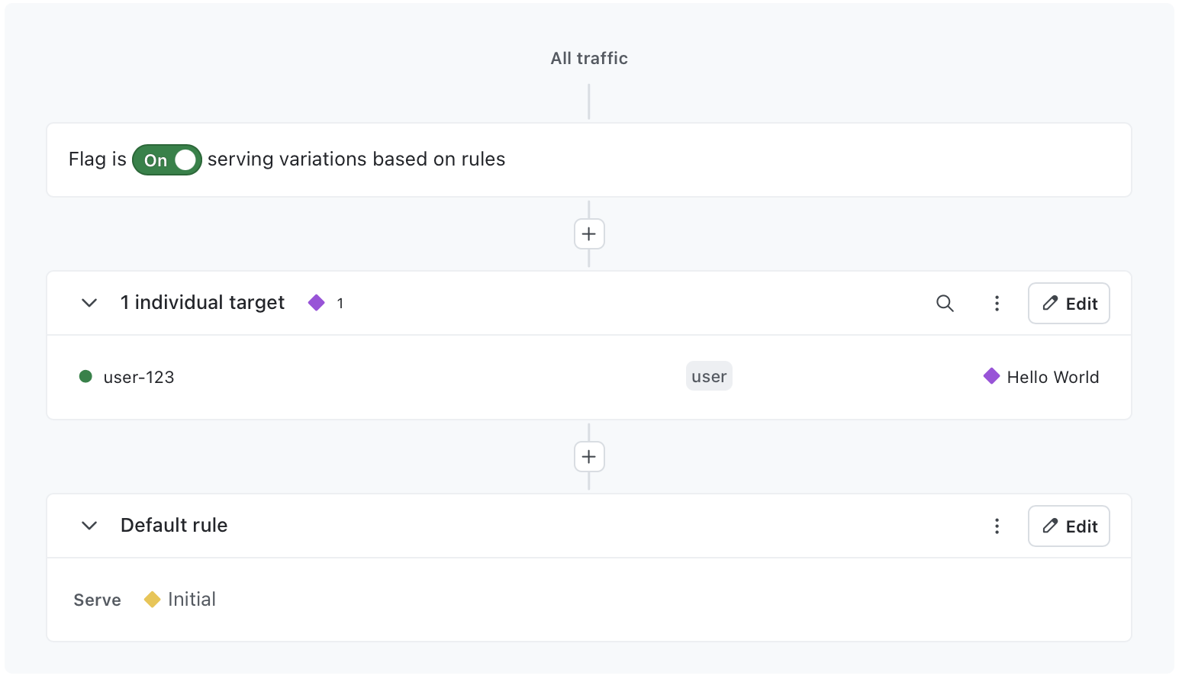Click the purple diamond beside target count
The width and height of the screenshot is (1195, 679).
coord(317,303)
